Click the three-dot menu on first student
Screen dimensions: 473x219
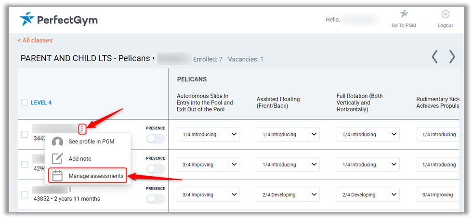pos(82,129)
